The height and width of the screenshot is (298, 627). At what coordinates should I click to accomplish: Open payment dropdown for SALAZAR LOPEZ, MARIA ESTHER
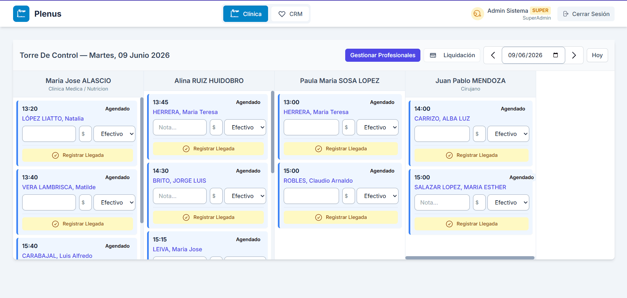pyautogui.click(x=508, y=203)
